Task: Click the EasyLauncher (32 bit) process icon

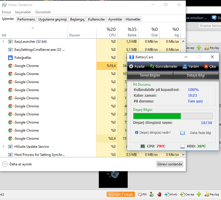Action: (x=10, y=42)
